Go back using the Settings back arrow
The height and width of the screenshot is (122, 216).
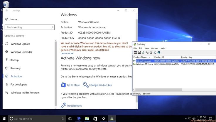coord(7,10)
